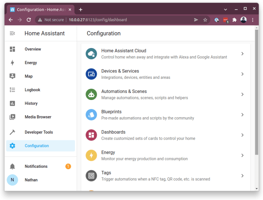The image size is (263, 200).
Task: Open Chrome three-dot menu
Action: (253, 20)
